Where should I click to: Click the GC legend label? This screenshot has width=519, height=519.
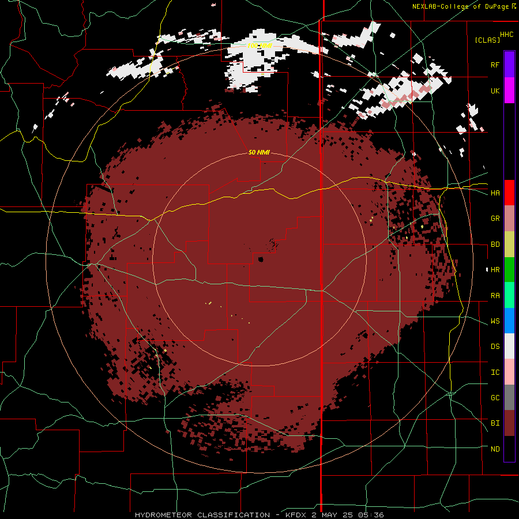point(495,397)
